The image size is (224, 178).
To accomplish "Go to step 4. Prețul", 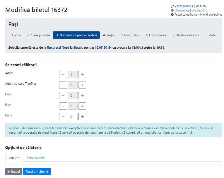I will (x=109, y=35).
